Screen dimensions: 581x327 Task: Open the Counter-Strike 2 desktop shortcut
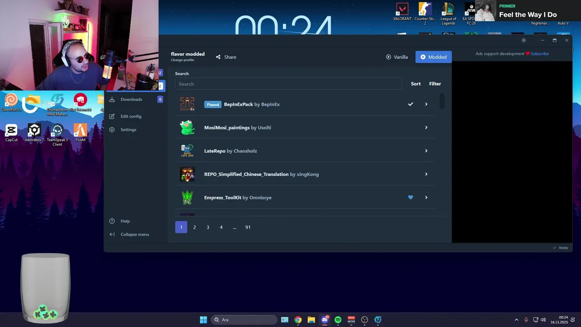tap(425, 14)
